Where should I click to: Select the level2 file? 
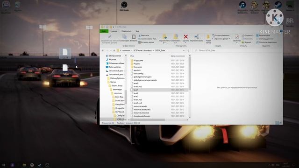tap(135, 93)
